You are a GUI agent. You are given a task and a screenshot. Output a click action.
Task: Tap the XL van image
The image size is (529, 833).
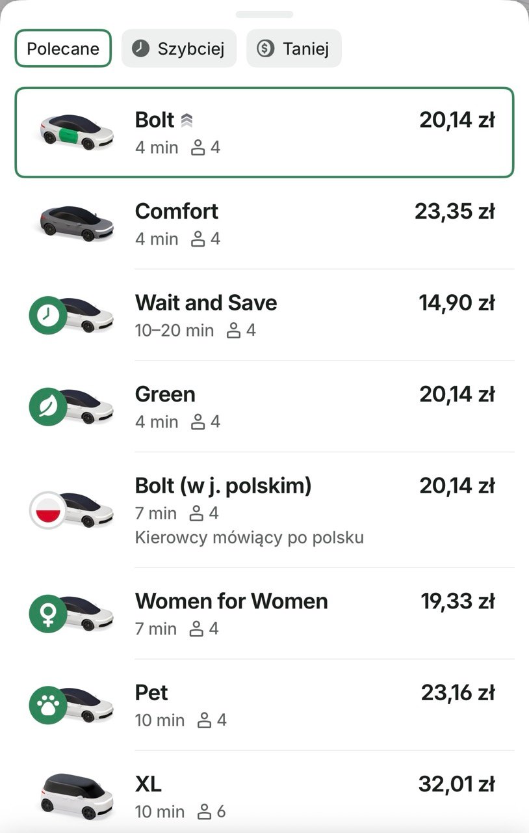click(x=77, y=793)
